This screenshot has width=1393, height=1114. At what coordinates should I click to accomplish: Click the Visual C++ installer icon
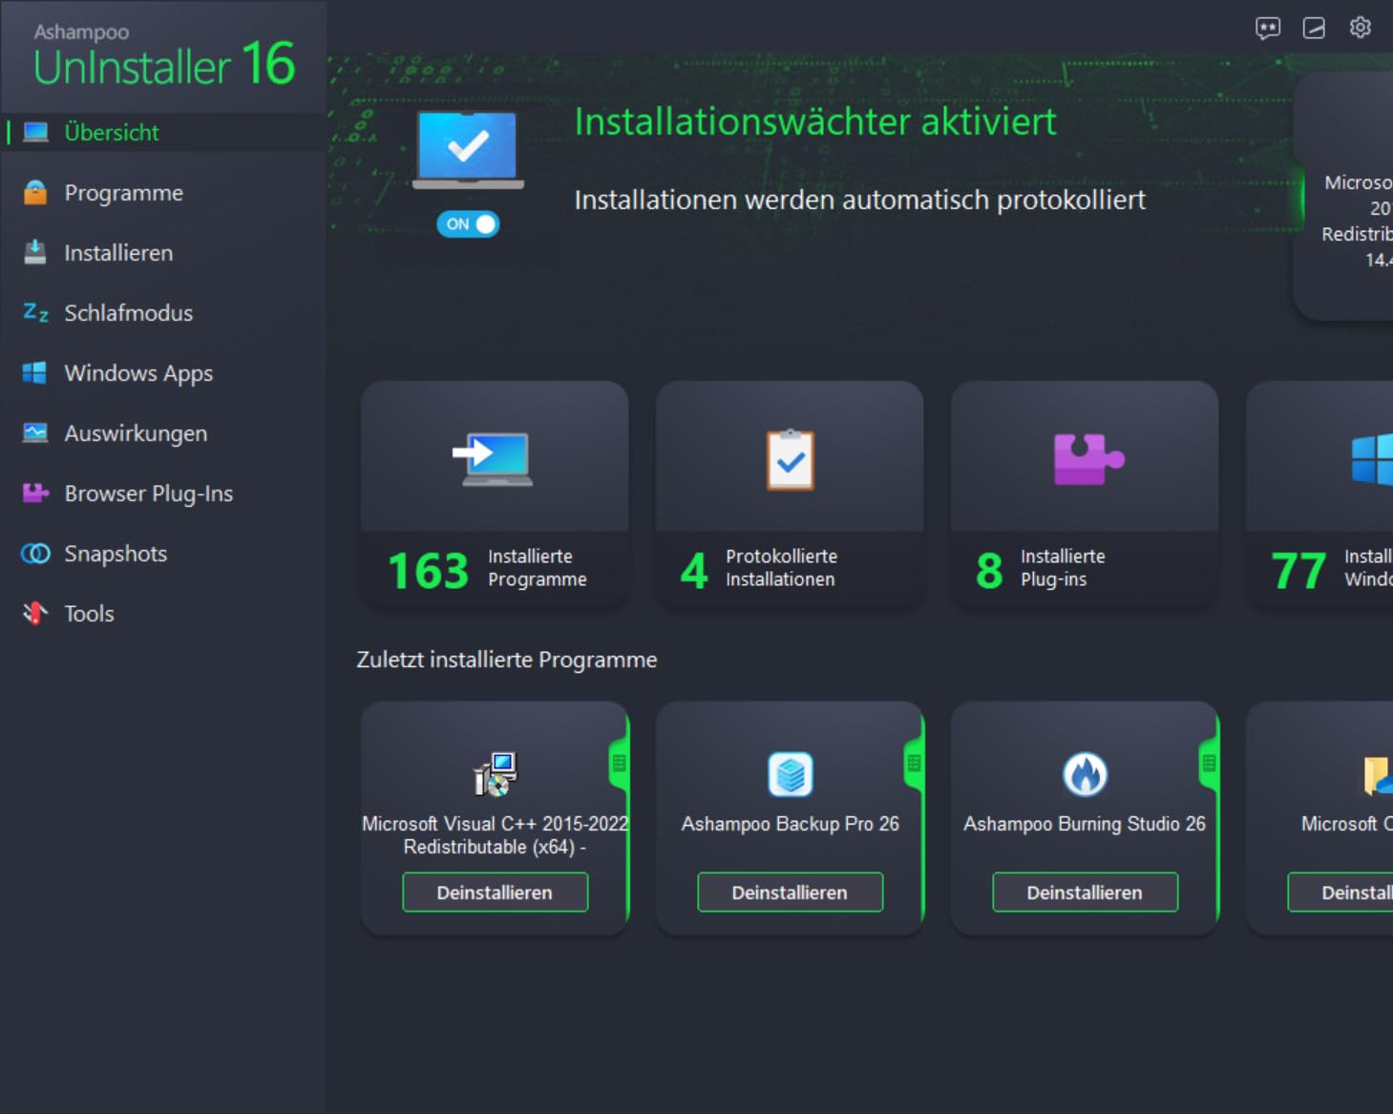pos(496,773)
